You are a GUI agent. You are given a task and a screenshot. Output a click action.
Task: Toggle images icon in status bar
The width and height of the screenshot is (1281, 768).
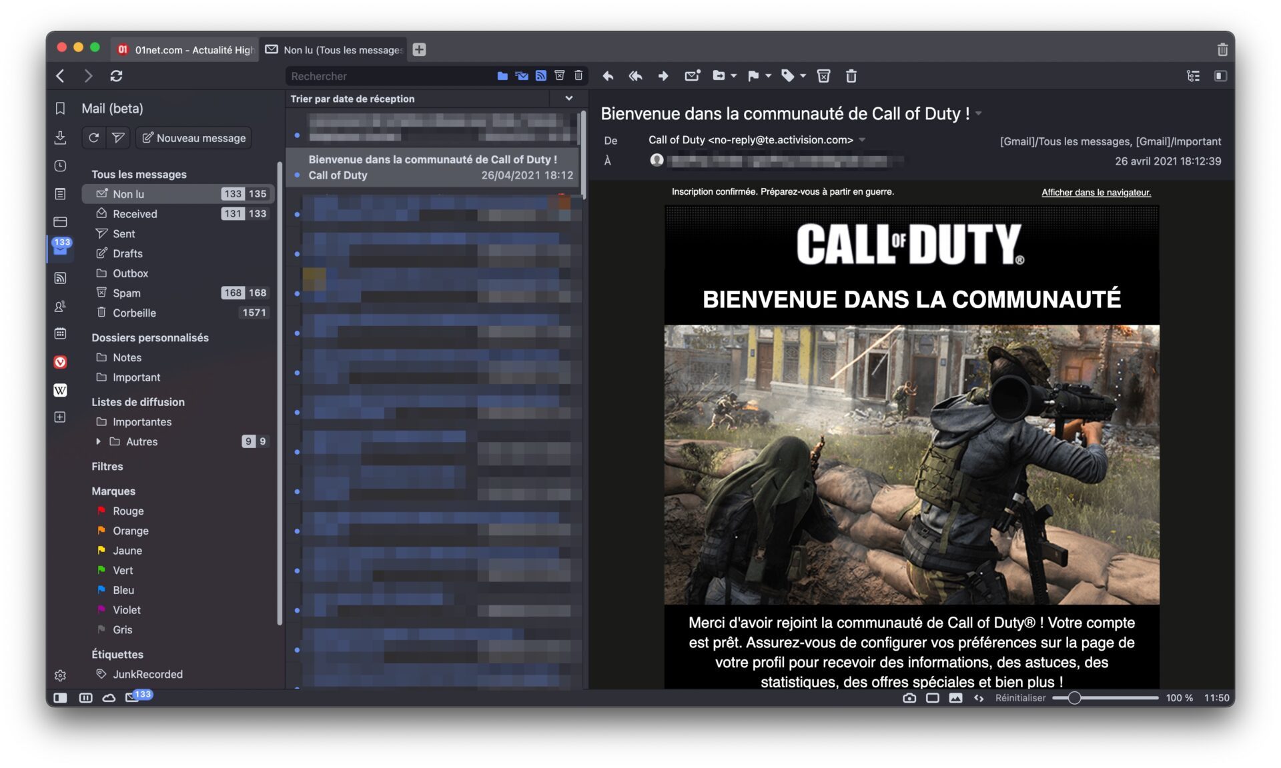click(x=956, y=698)
